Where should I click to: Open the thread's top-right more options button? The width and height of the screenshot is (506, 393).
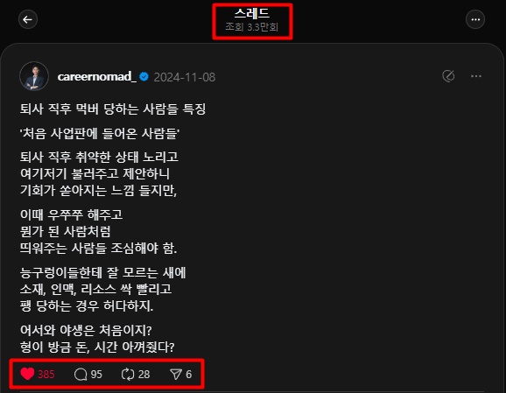[x=475, y=19]
